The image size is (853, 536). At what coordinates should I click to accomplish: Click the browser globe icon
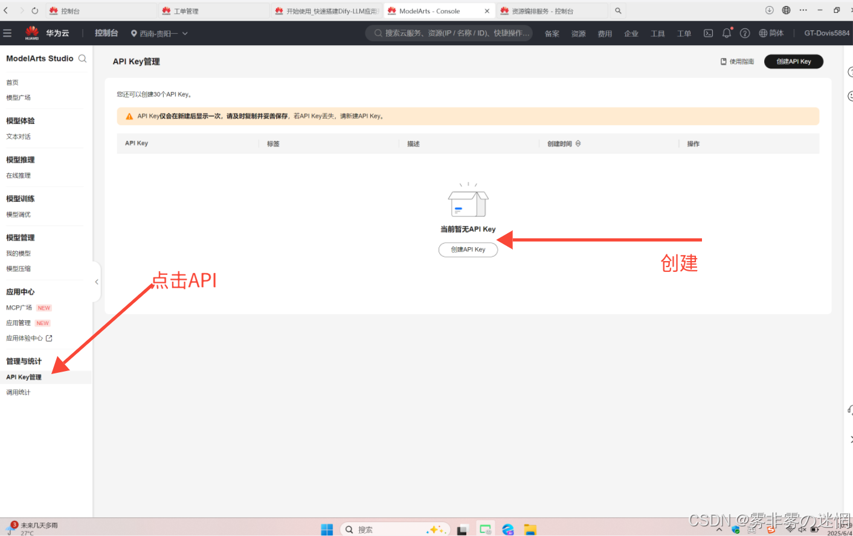[786, 10]
